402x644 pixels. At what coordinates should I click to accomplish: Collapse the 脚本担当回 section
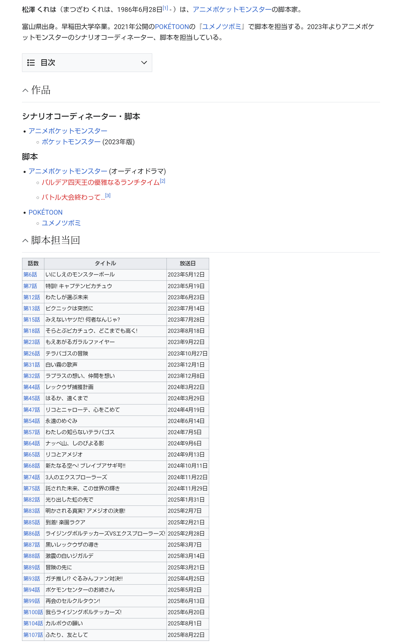click(25, 240)
